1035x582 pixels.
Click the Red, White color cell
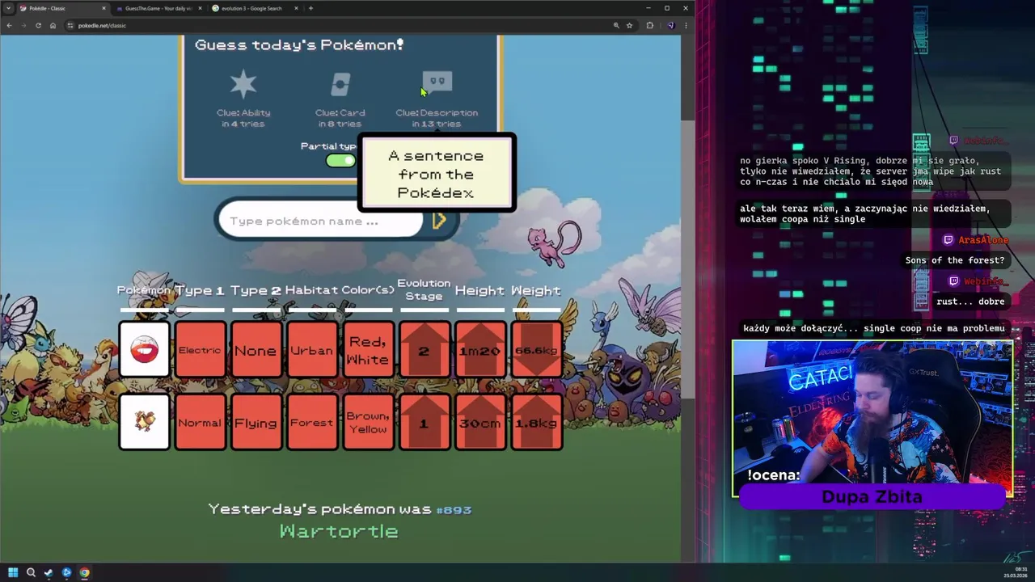click(x=368, y=350)
